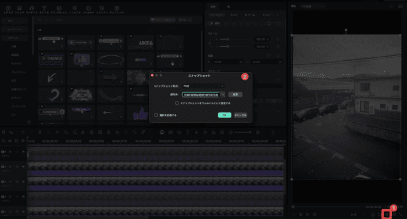The width and height of the screenshot is (407, 219).
Task: Expand the 個人 sidebar section
Action: click(15, 21)
